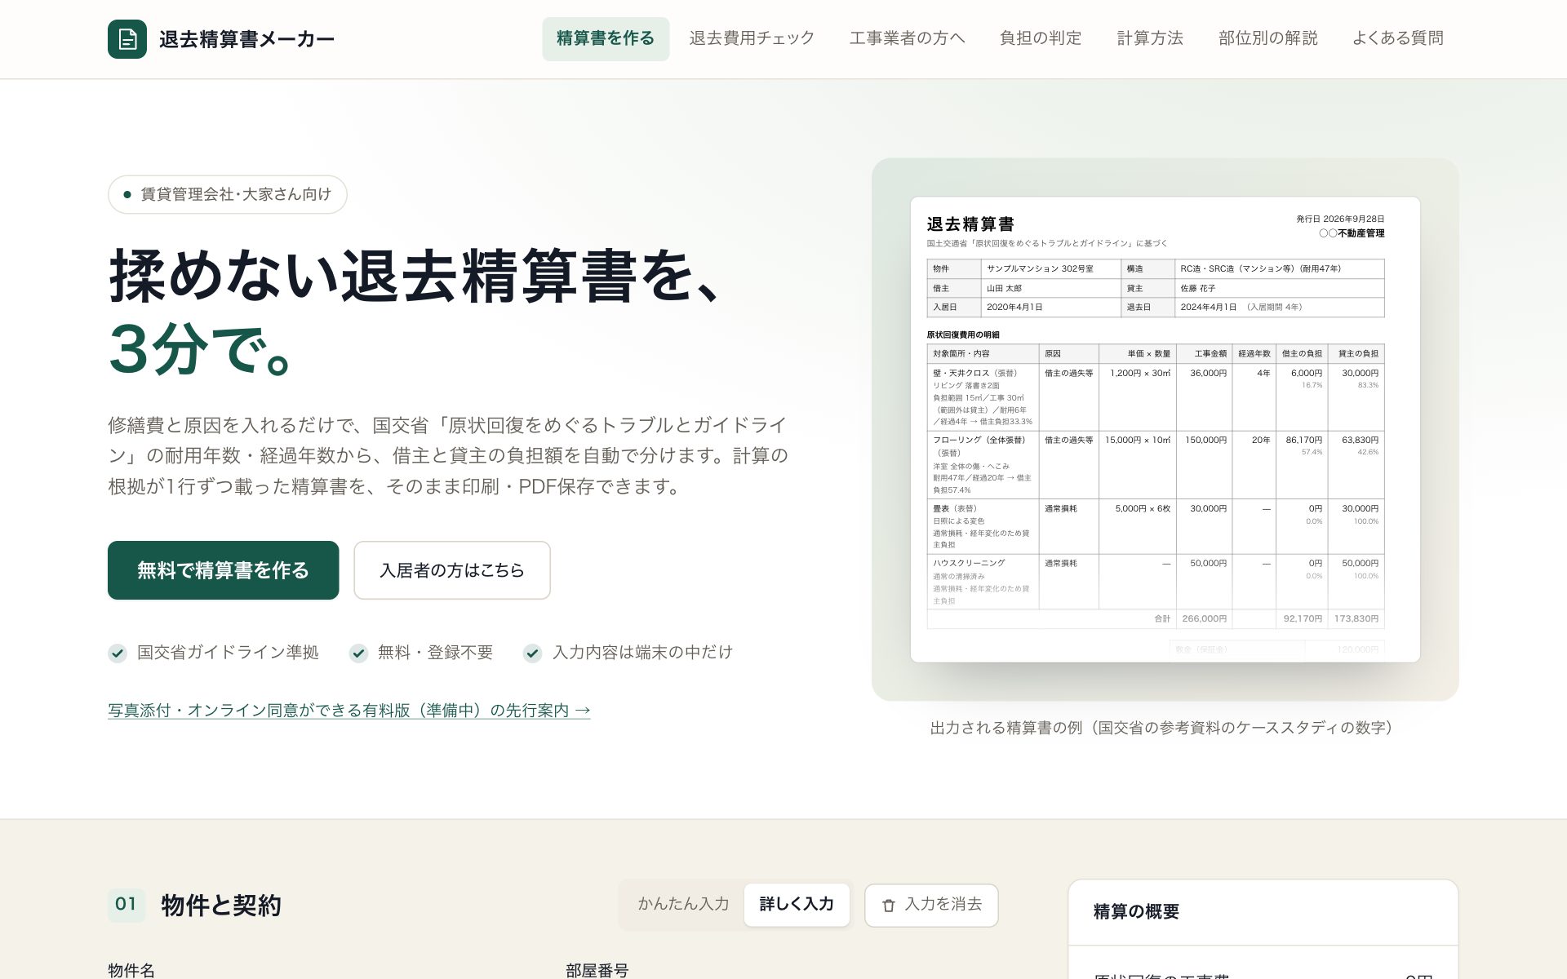
Task: Click the 賃貸管理会社・大家さん向け badge
Action: tap(228, 194)
